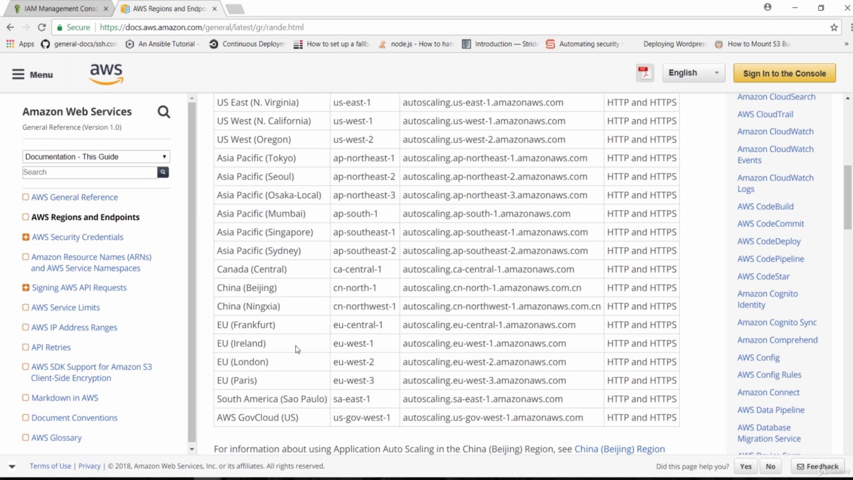Open the Apps bookmark shortcut
The width and height of the screenshot is (853, 480).
(x=20, y=44)
